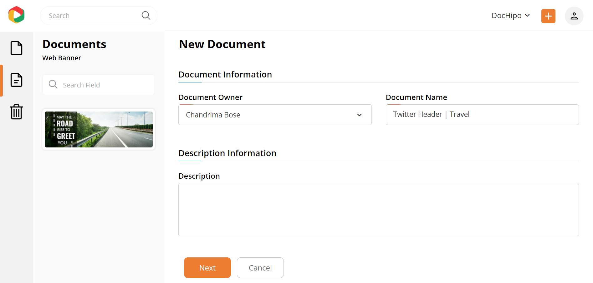Viewport: 593px width, 283px height.
Task: Focus the Description text area
Action: (378, 209)
